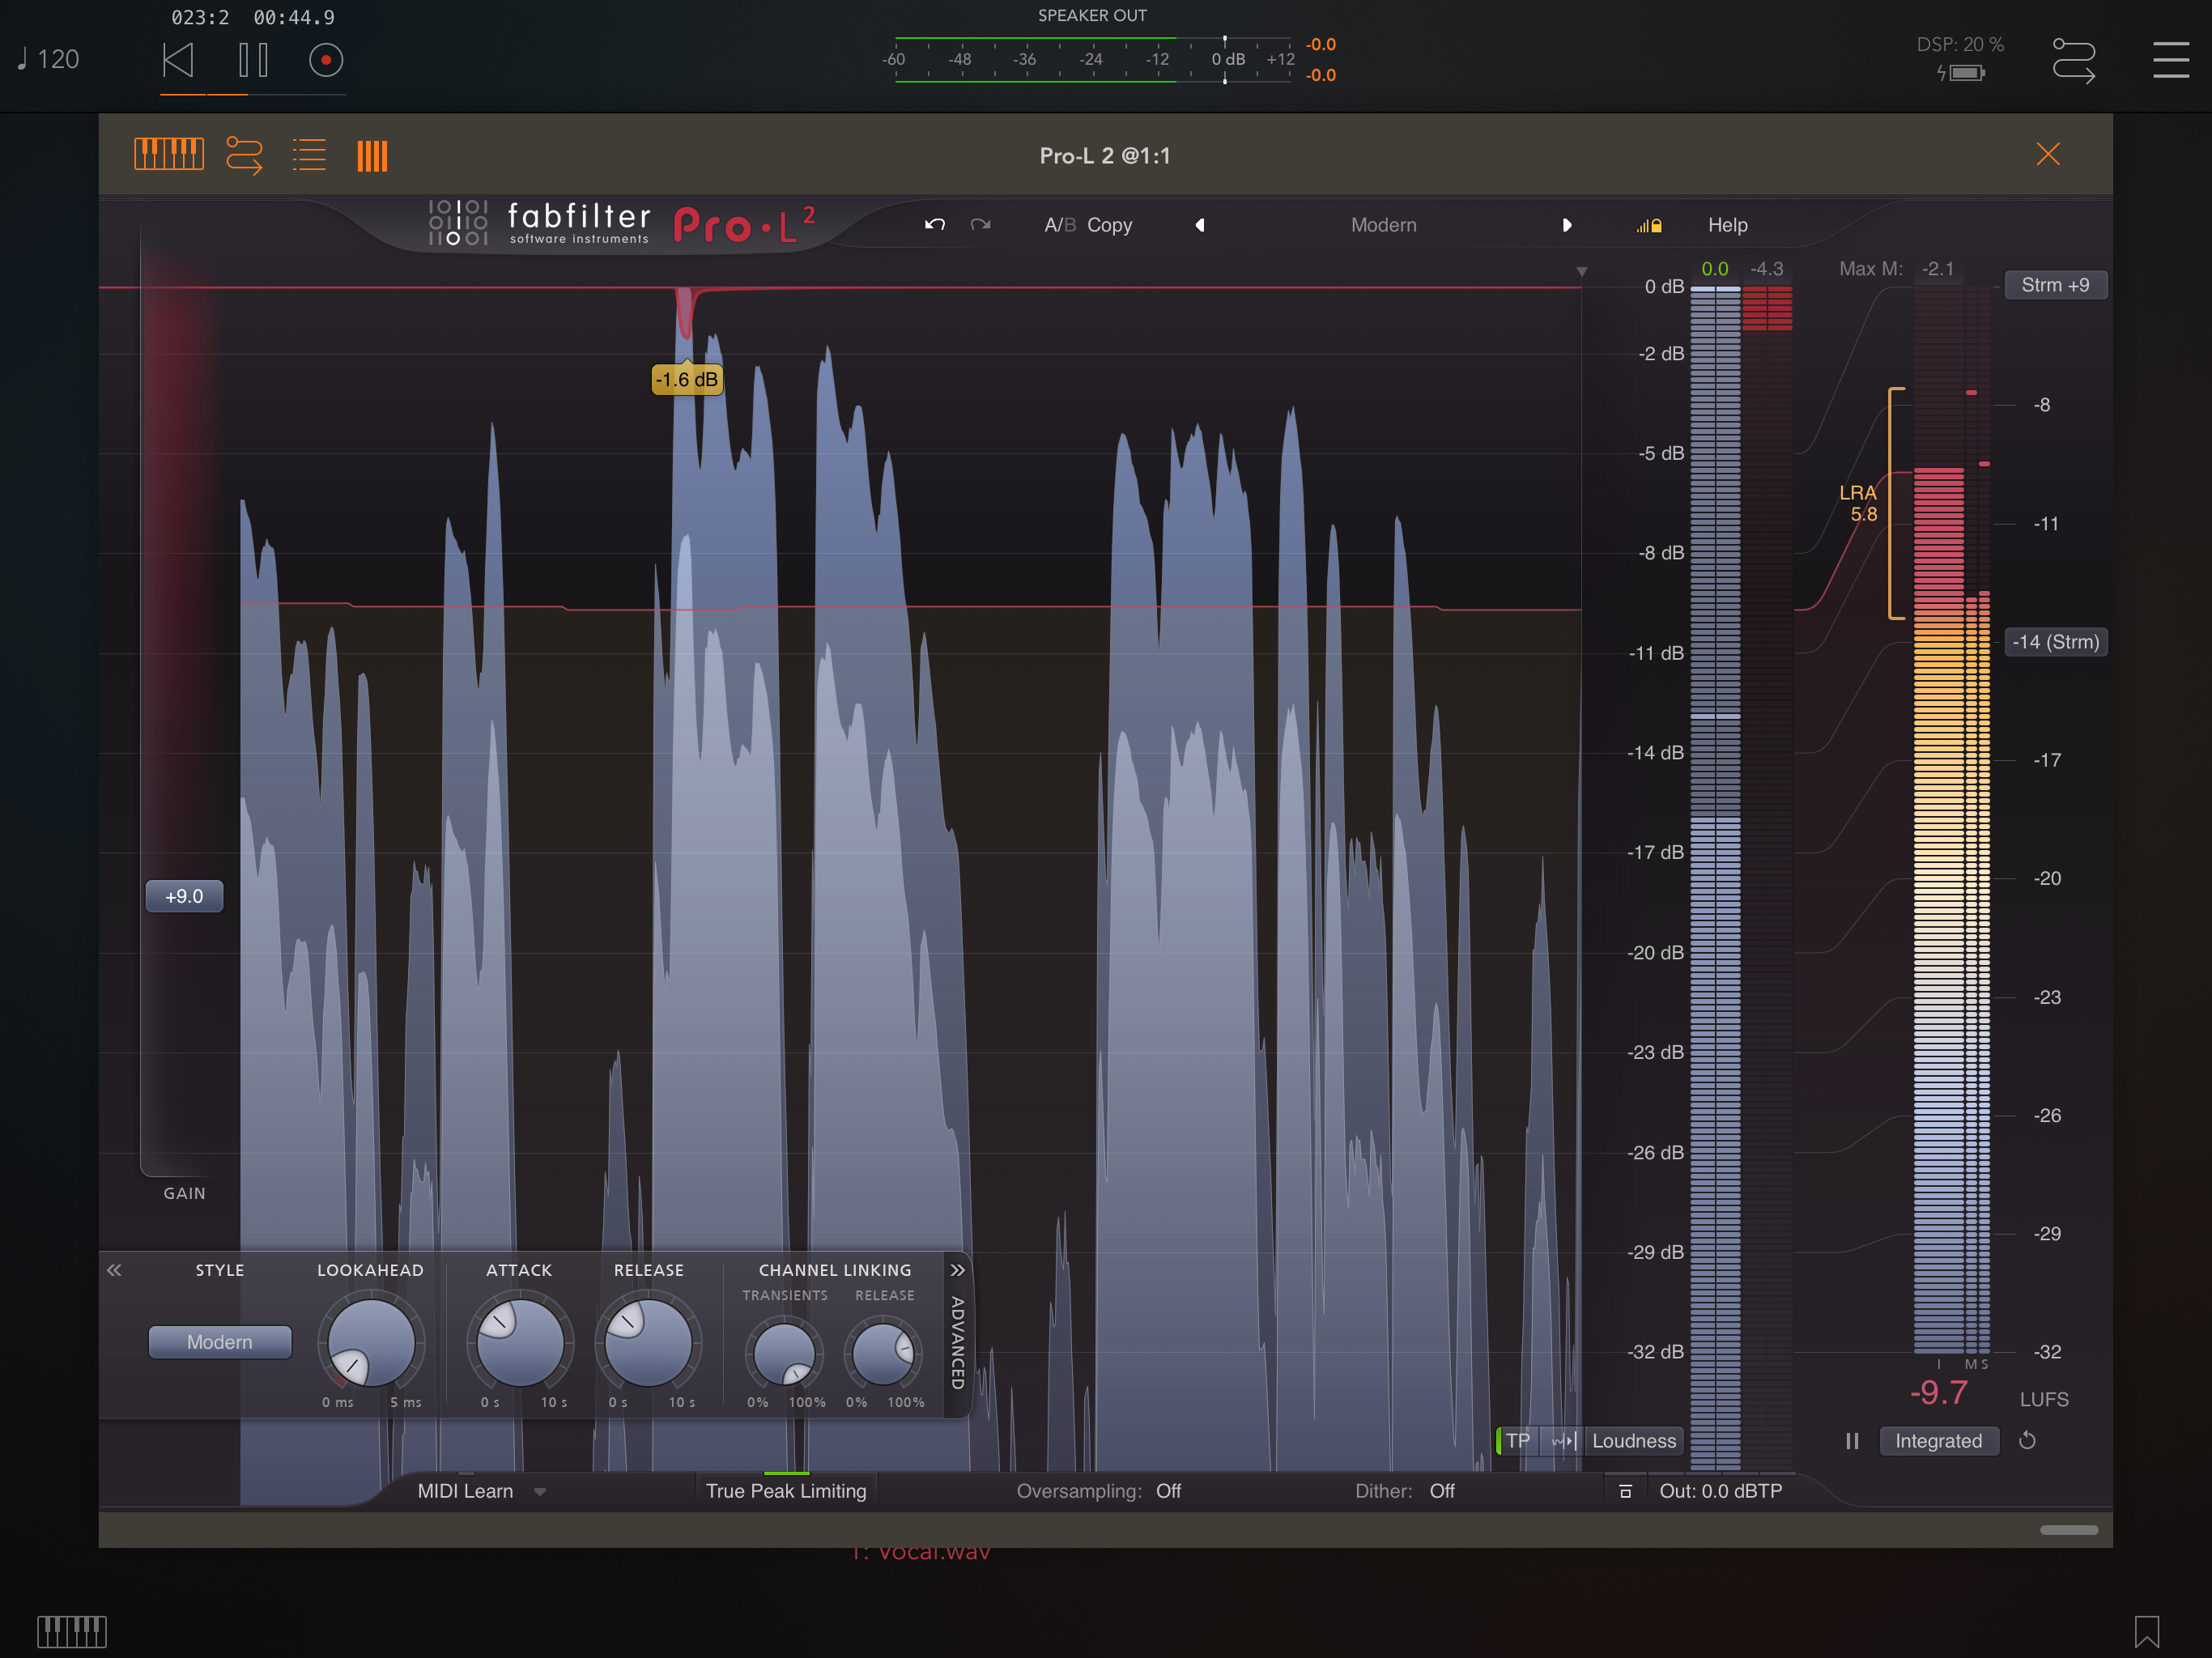
Task: Pause the loudness meter
Action: [1852, 1441]
